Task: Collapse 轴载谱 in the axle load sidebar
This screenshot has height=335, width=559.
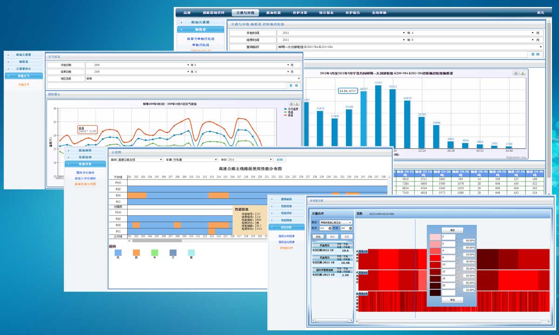Action: click(201, 29)
